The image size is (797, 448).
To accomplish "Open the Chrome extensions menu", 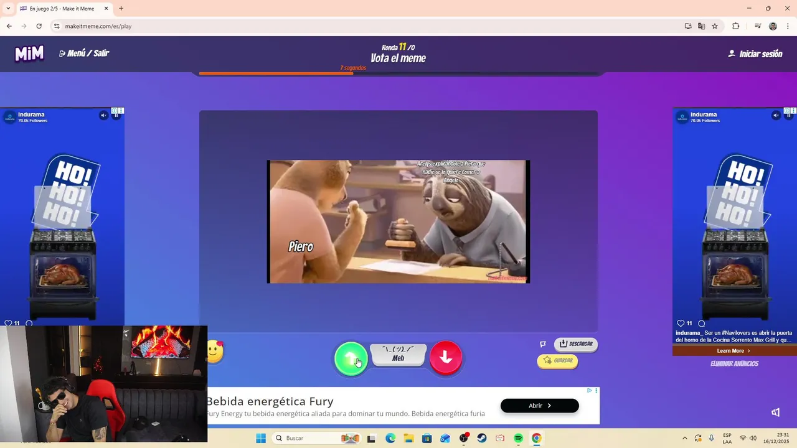I will (736, 26).
